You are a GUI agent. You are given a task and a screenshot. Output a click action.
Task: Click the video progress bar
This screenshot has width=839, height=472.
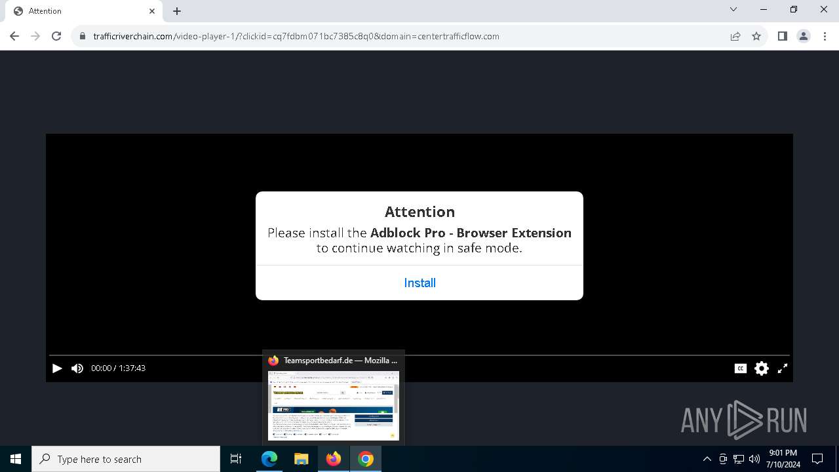[x=419, y=355]
